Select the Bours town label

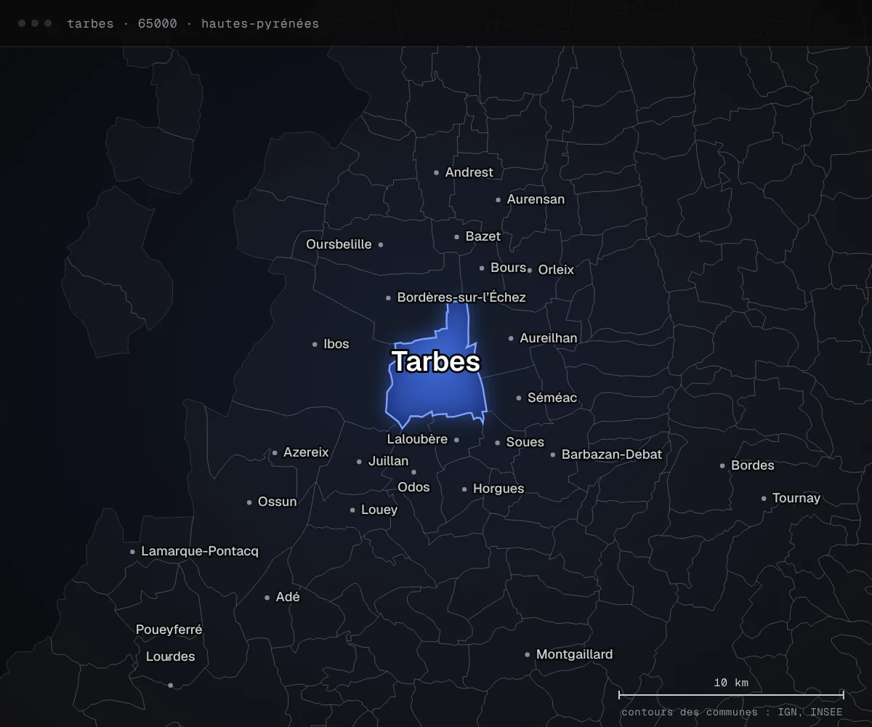coord(508,268)
